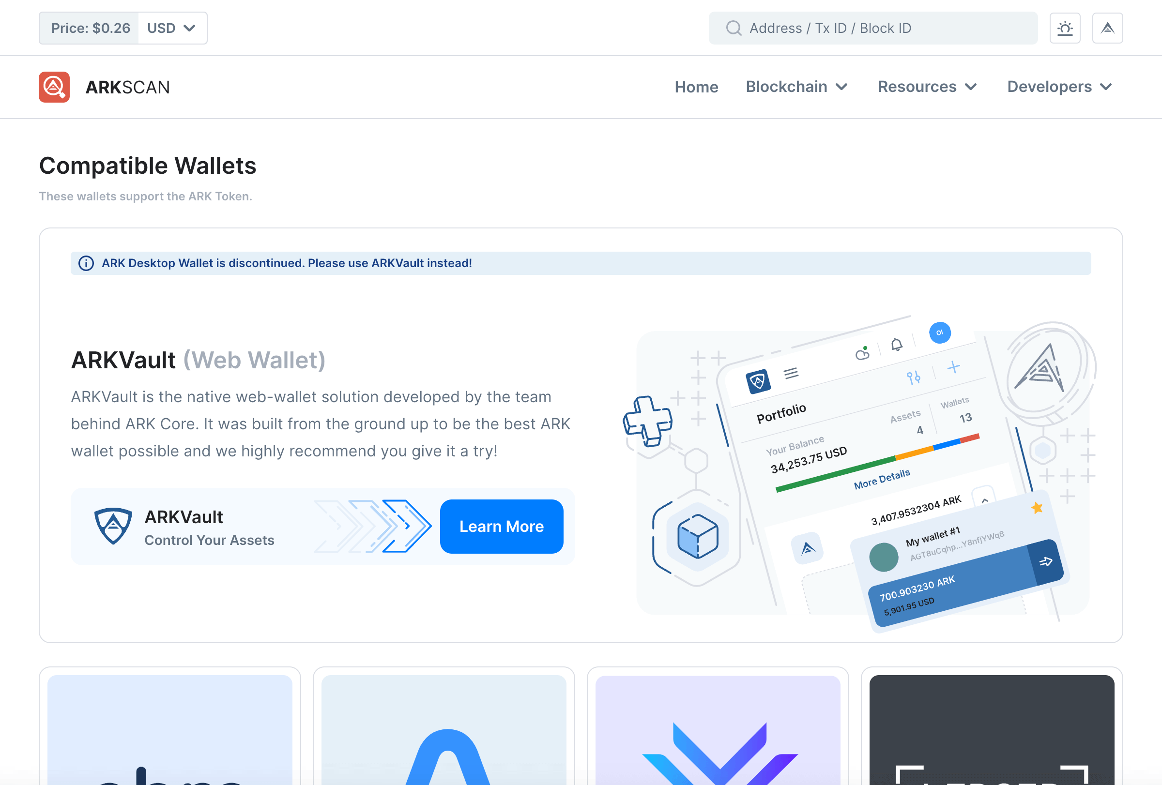Open the ARK network selector icon

[x=1107, y=28]
